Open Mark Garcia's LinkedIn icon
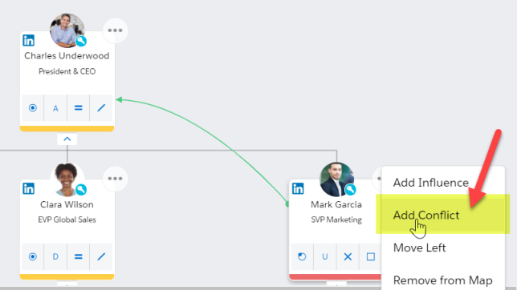The height and width of the screenshot is (290, 517). point(298,188)
